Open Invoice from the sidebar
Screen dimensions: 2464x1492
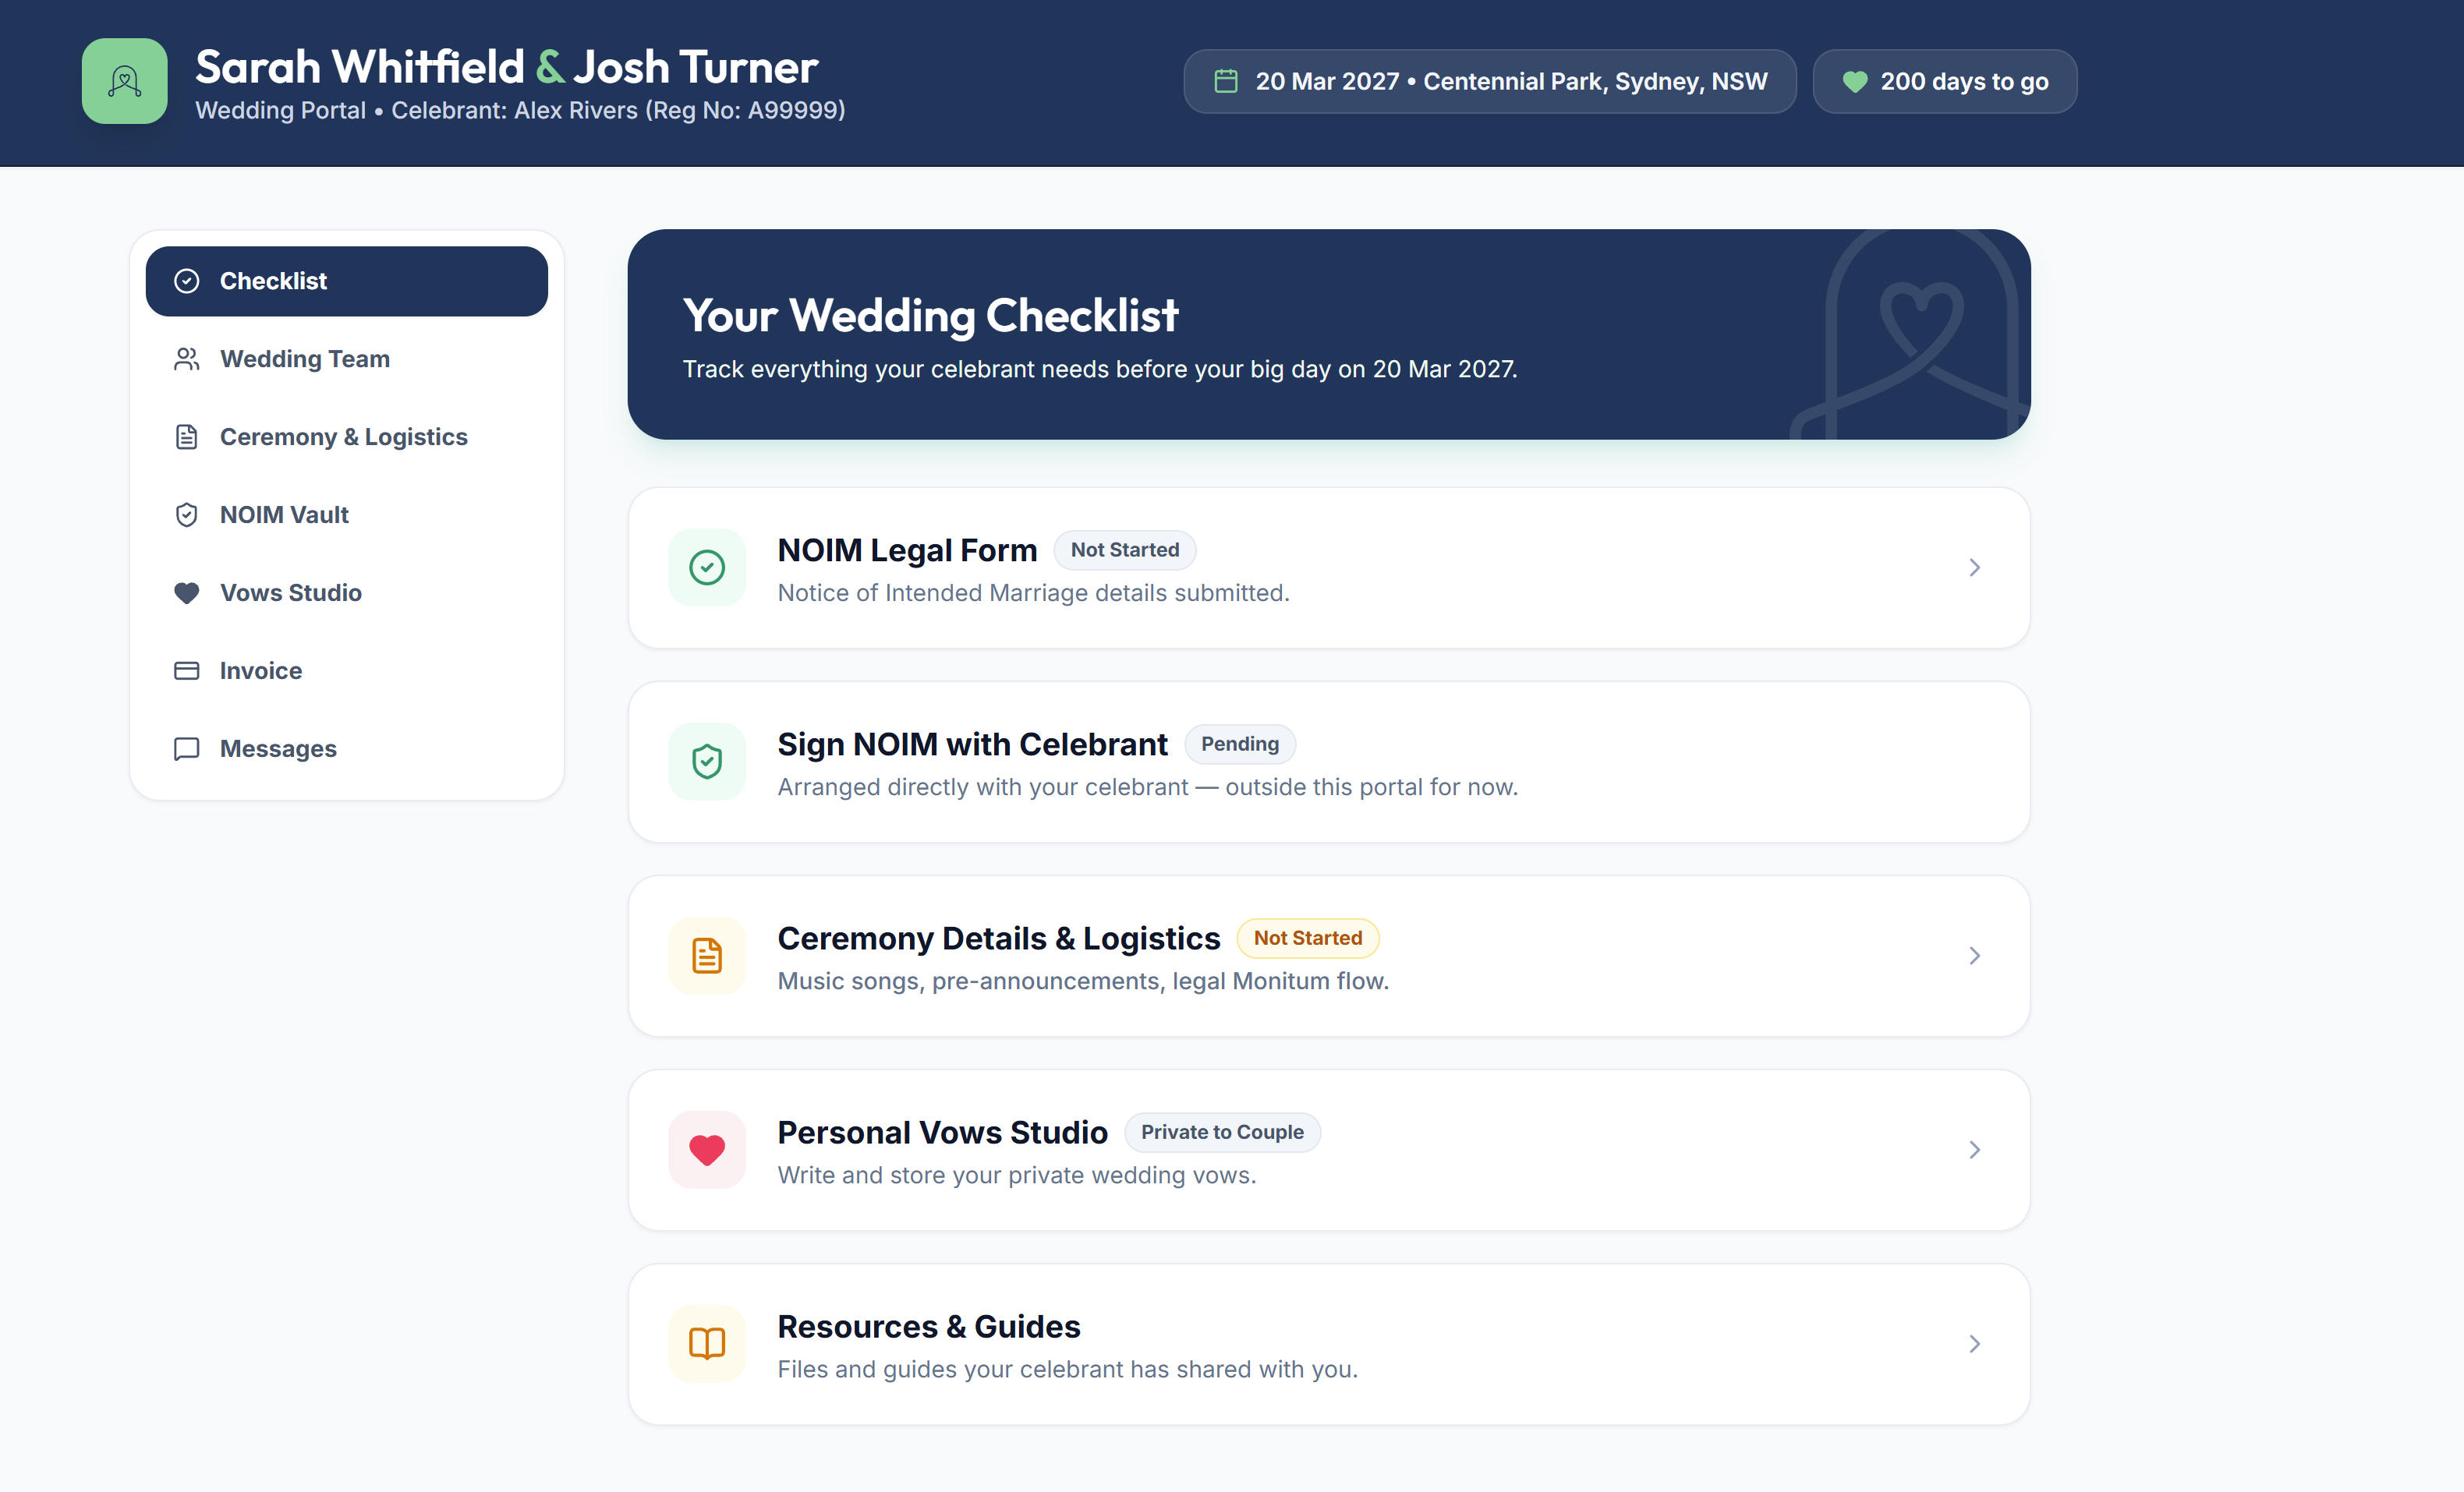pyautogui.click(x=347, y=671)
